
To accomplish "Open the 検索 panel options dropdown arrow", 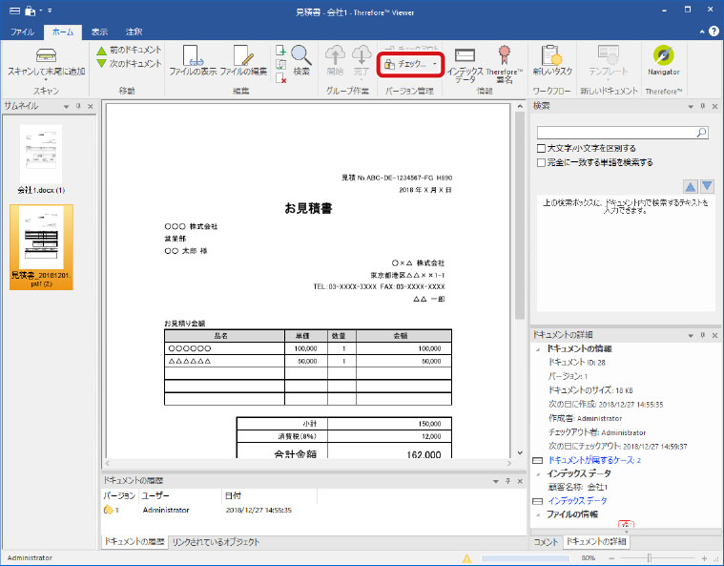I will point(689,106).
